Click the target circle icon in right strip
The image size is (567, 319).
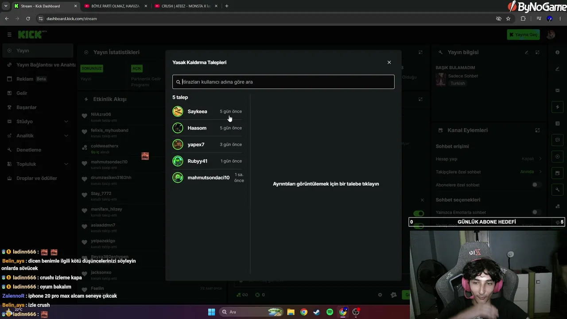point(557,156)
